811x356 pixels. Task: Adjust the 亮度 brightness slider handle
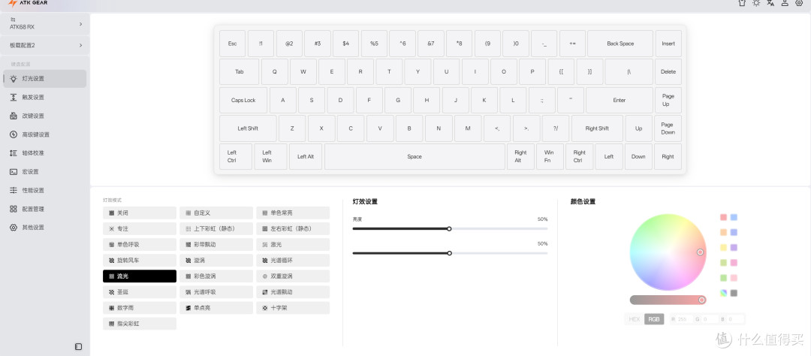(x=449, y=229)
